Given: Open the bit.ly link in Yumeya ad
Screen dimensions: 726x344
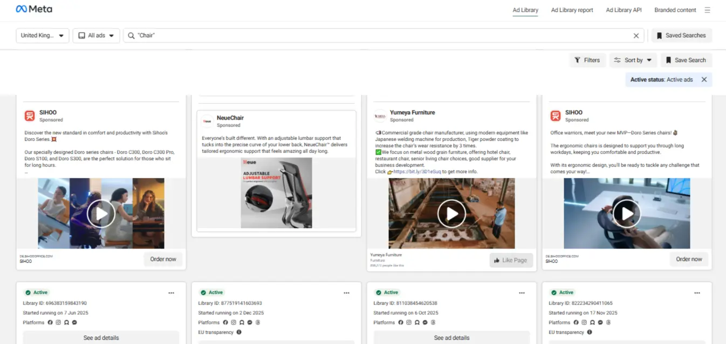Looking at the screenshot, I should tap(416, 171).
